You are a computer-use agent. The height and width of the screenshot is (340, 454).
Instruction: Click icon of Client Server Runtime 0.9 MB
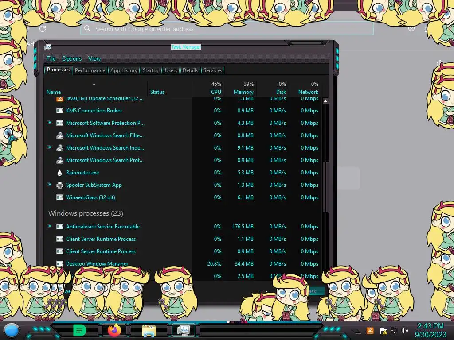60,251
